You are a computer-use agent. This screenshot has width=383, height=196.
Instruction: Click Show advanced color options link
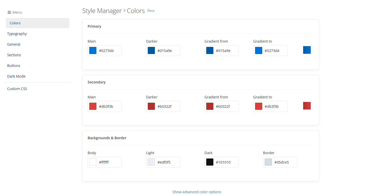(x=197, y=192)
